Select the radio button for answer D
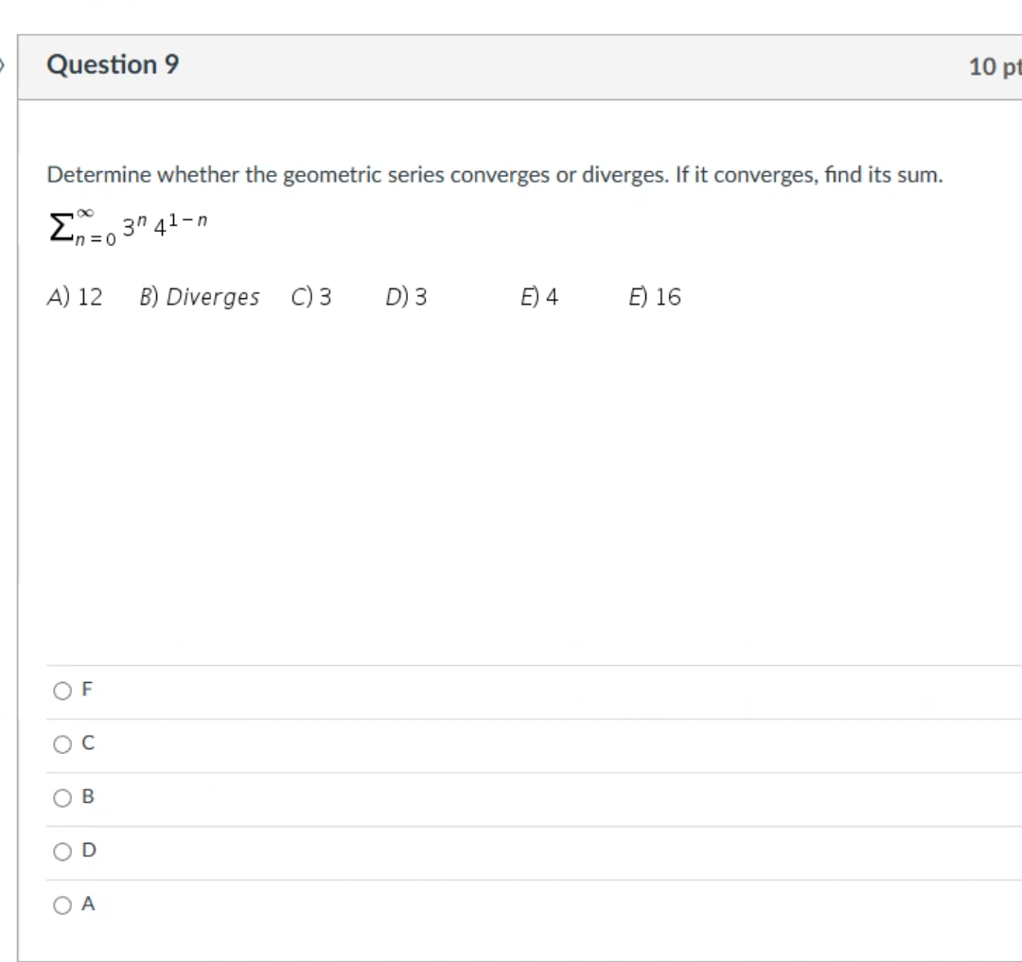Screen dimensions: 1022x962 pyautogui.click(x=62, y=851)
